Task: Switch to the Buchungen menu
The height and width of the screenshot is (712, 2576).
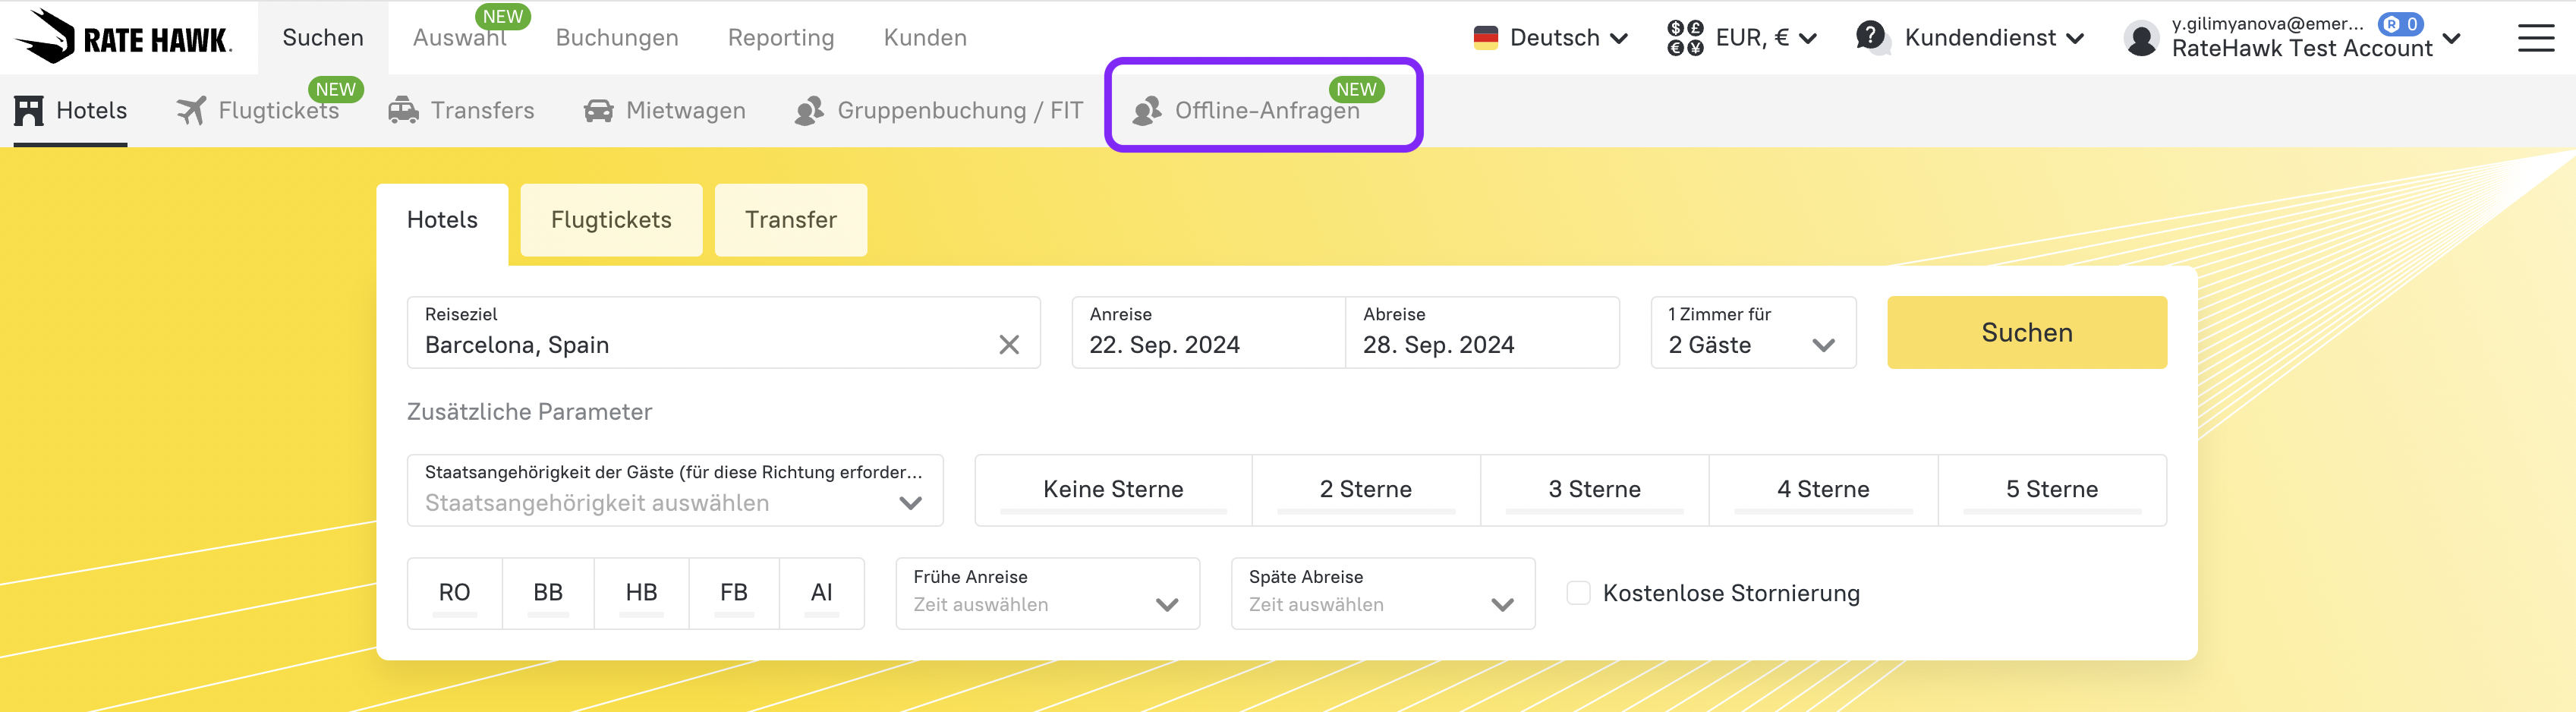Action: pos(617,38)
